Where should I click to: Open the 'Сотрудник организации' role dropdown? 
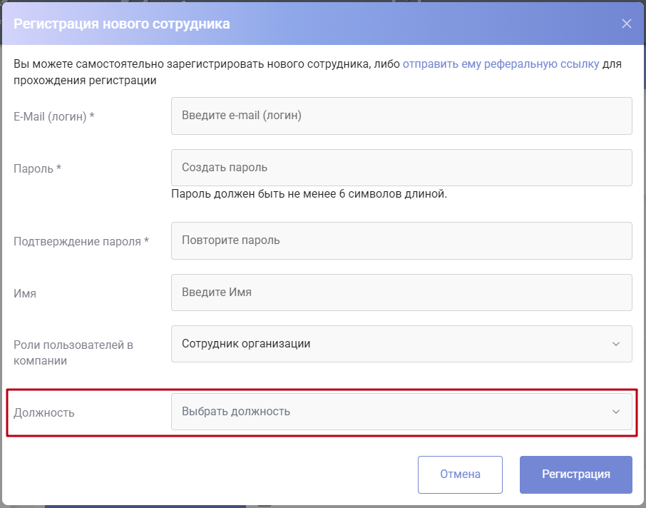tap(401, 344)
